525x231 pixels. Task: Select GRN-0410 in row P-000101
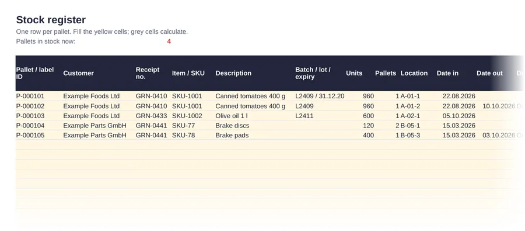[151, 96]
